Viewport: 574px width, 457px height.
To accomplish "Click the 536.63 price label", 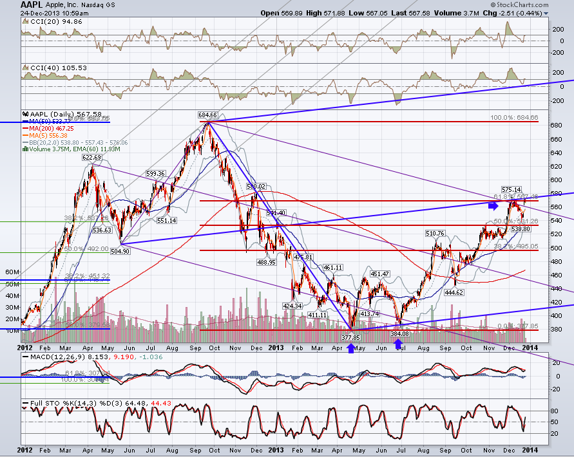I will pyautogui.click(x=102, y=230).
